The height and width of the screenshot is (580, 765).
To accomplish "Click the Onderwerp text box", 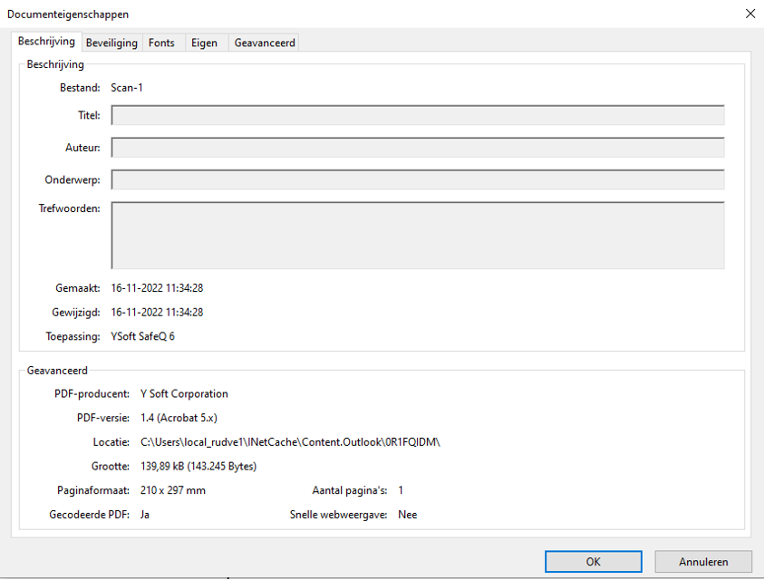I will pyautogui.click(x=417, y=179).
